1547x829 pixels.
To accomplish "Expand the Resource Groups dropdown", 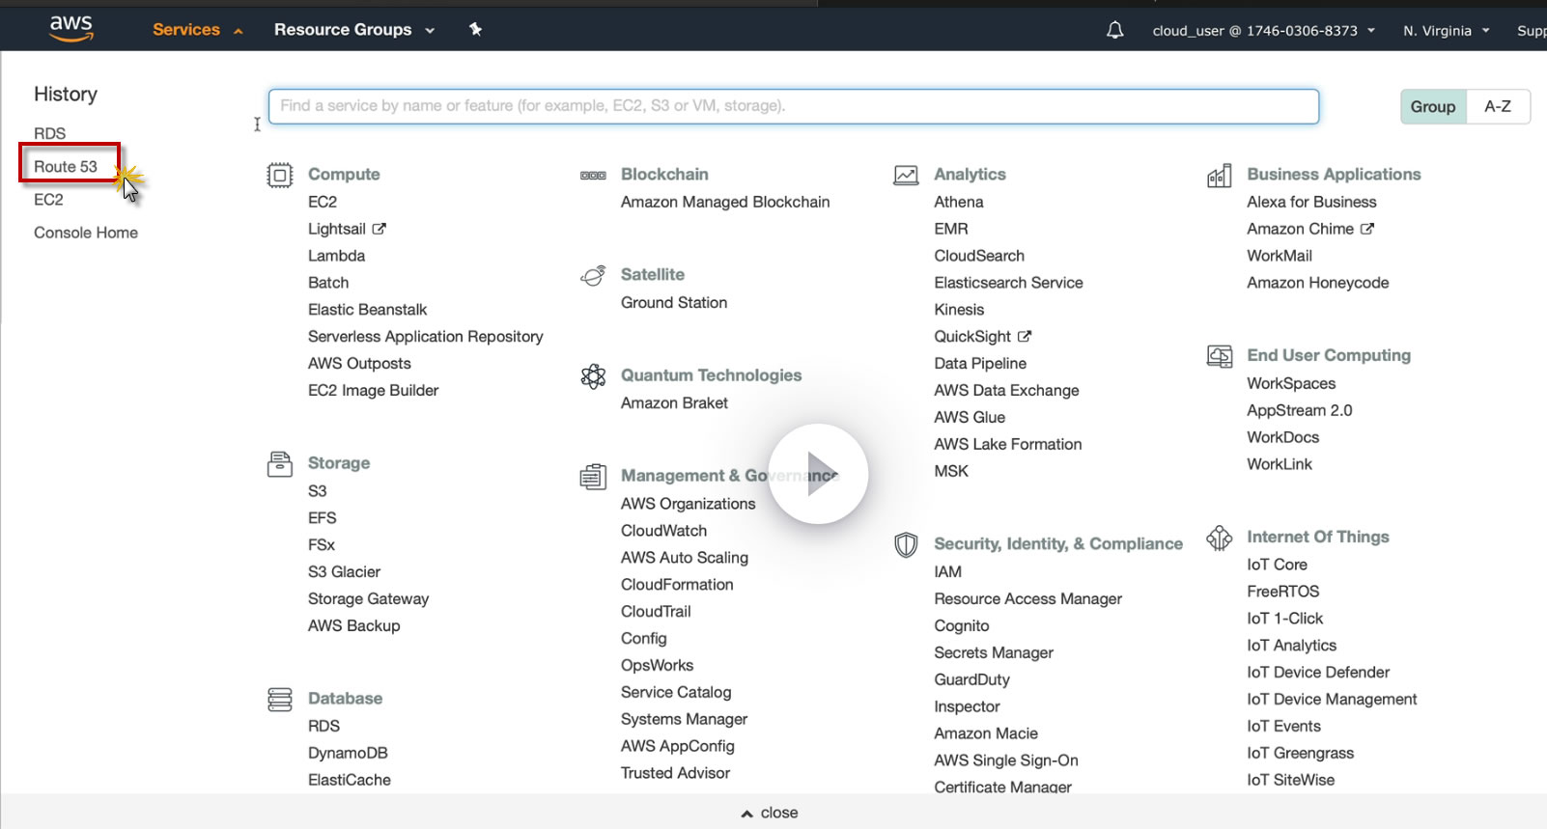I will (353, 30).
